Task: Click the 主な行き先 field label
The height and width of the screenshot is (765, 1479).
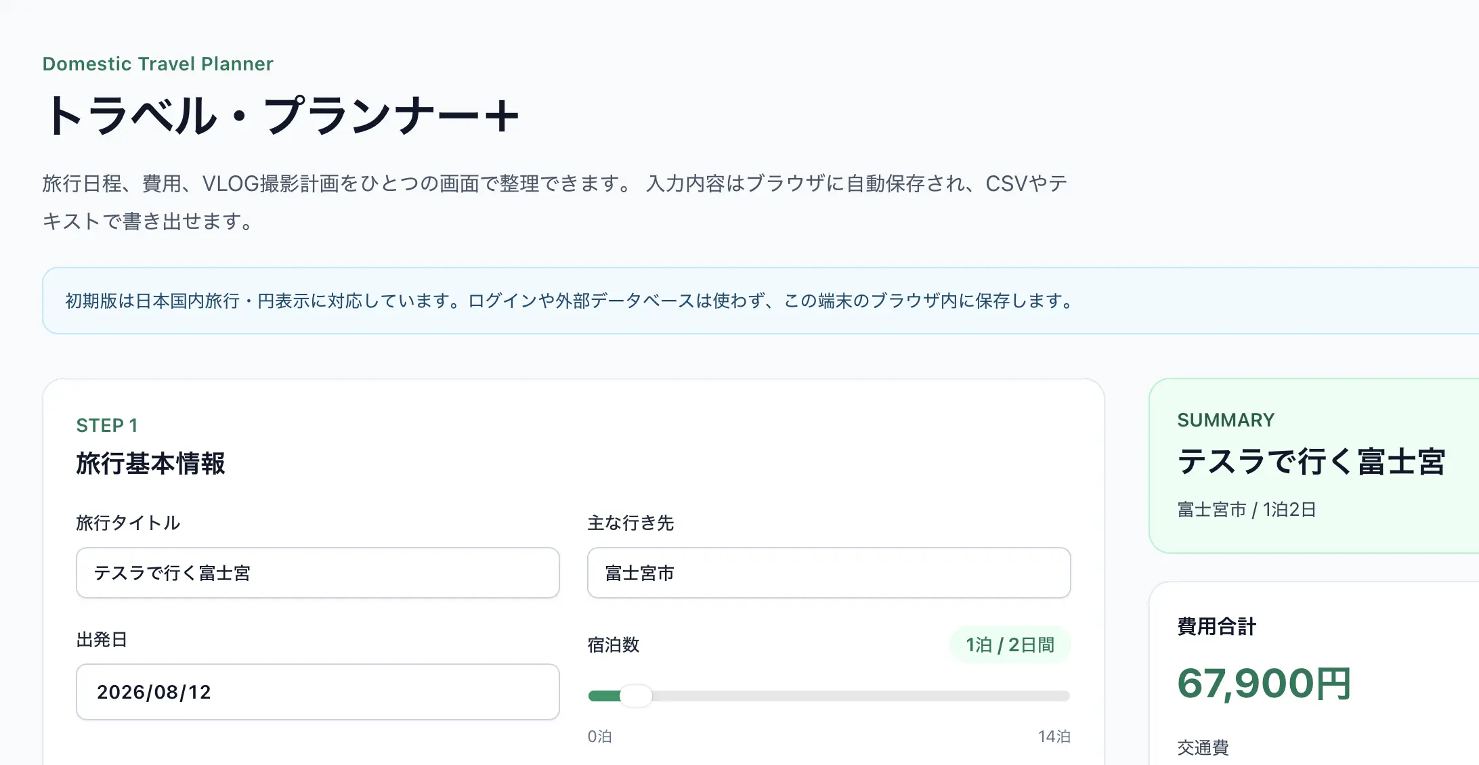Action: point(630,523)
